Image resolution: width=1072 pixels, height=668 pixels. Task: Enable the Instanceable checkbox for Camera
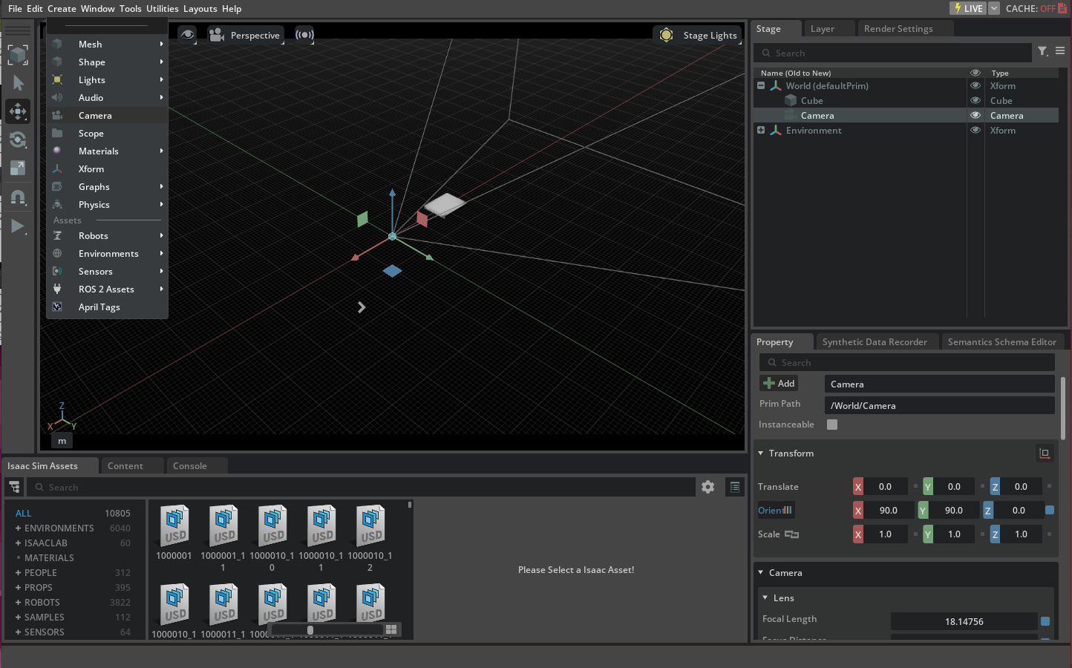[x=831, y=425]
